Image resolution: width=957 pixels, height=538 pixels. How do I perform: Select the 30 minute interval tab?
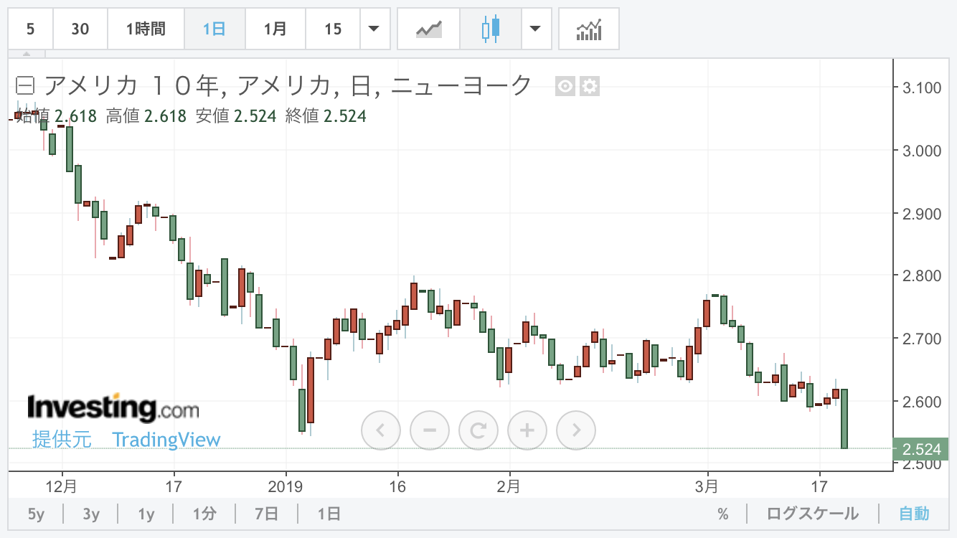[x=80, y=29]
